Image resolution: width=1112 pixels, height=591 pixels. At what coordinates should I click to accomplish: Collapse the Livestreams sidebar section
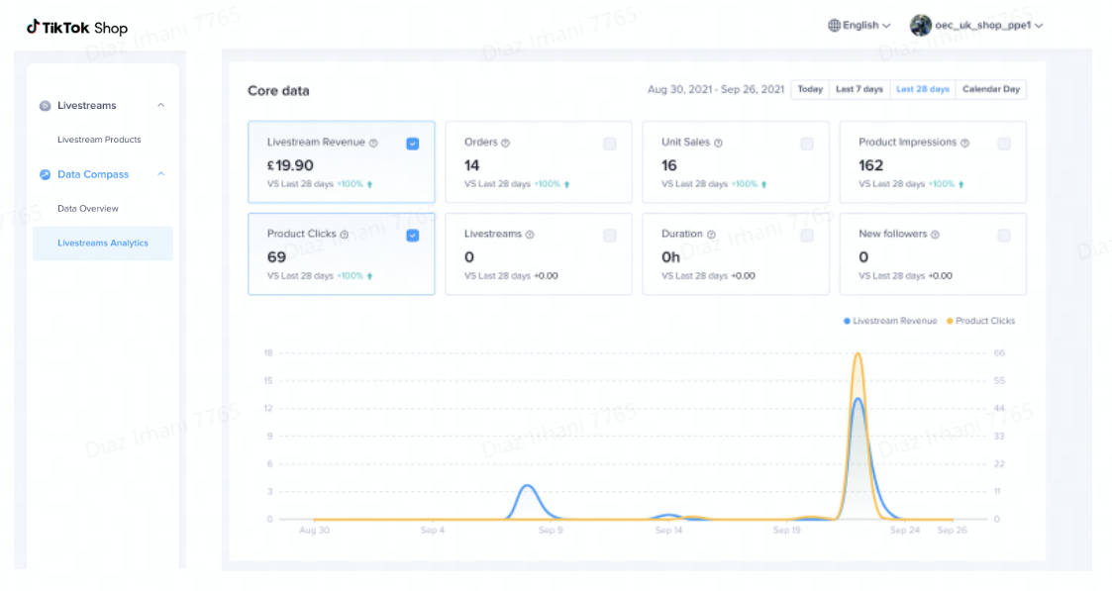coord(161,106)
